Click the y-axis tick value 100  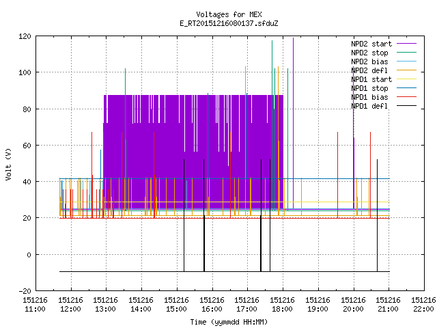tap(25, 72)
